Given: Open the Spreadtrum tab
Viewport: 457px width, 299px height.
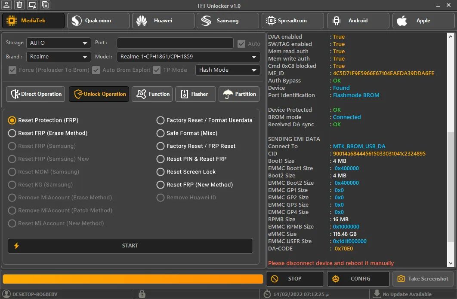Looking at the screenshot, I should point(293,21).
